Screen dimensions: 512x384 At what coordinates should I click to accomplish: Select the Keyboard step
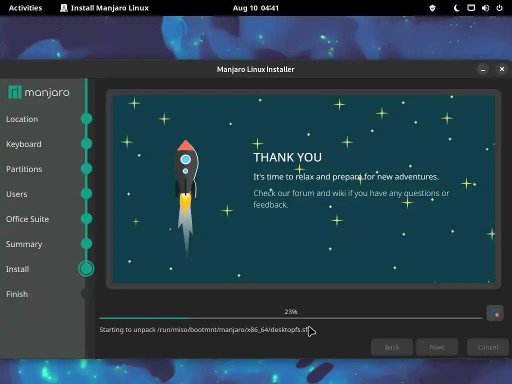point(24,144)
